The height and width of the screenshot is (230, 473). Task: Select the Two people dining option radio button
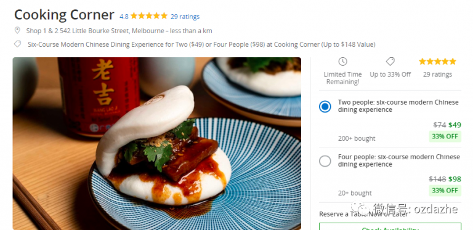325,106
